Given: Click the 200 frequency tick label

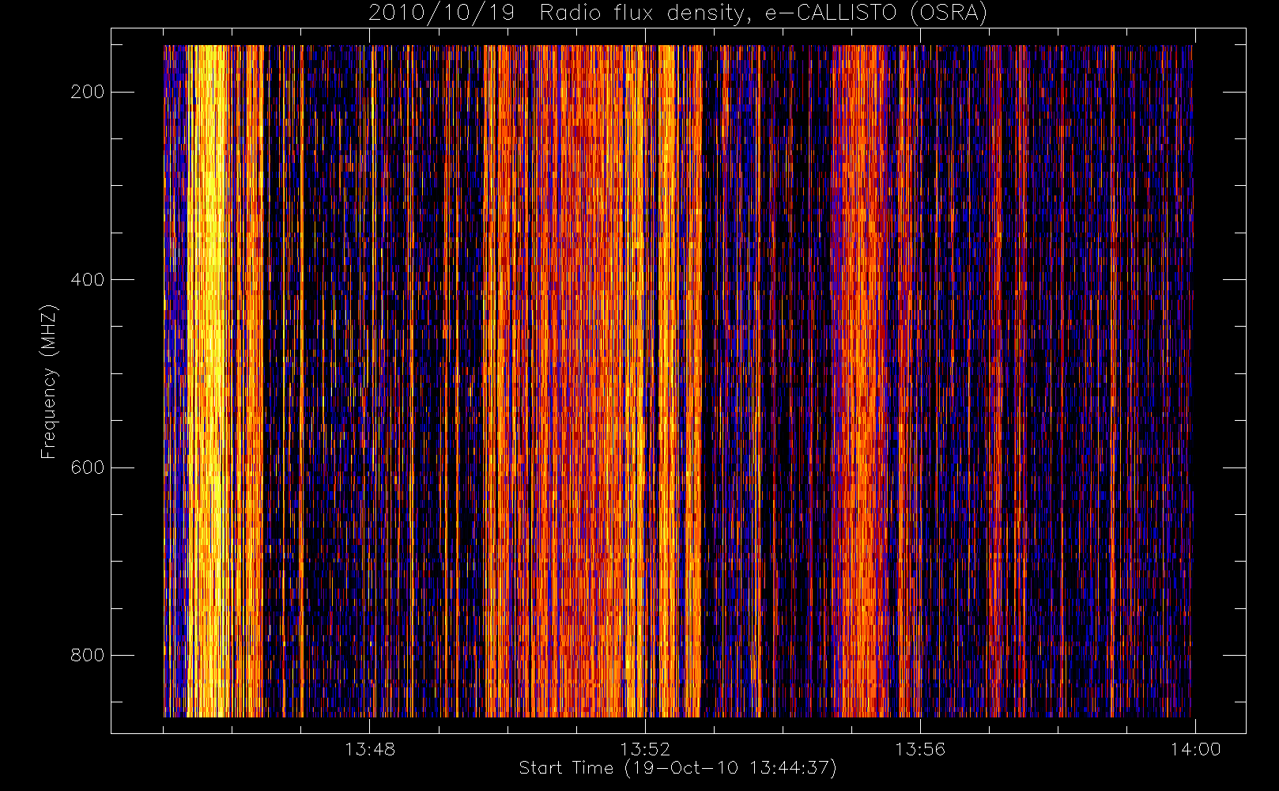Looking at the screenshot, I should [x=87, y=92].
